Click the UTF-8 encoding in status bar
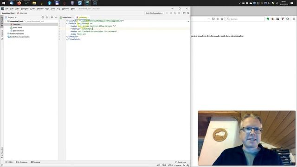 pos(170,165)
